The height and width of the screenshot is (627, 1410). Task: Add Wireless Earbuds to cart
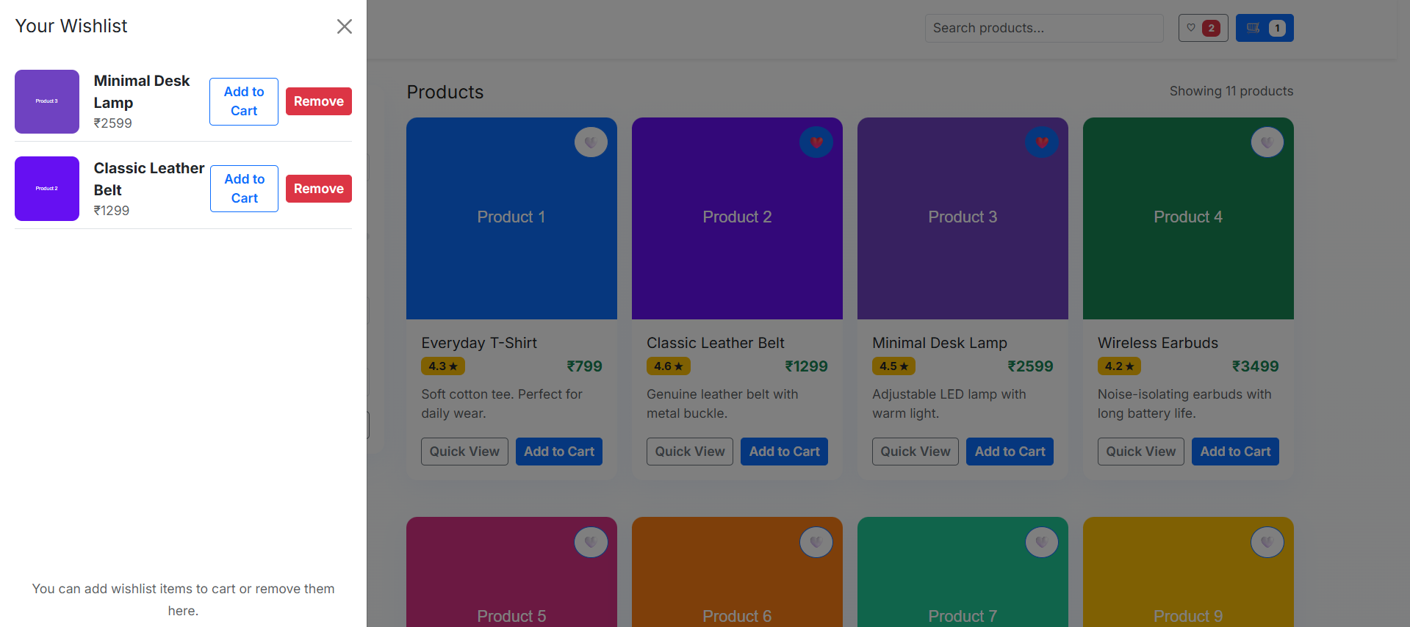click(x=1234, y=452)
